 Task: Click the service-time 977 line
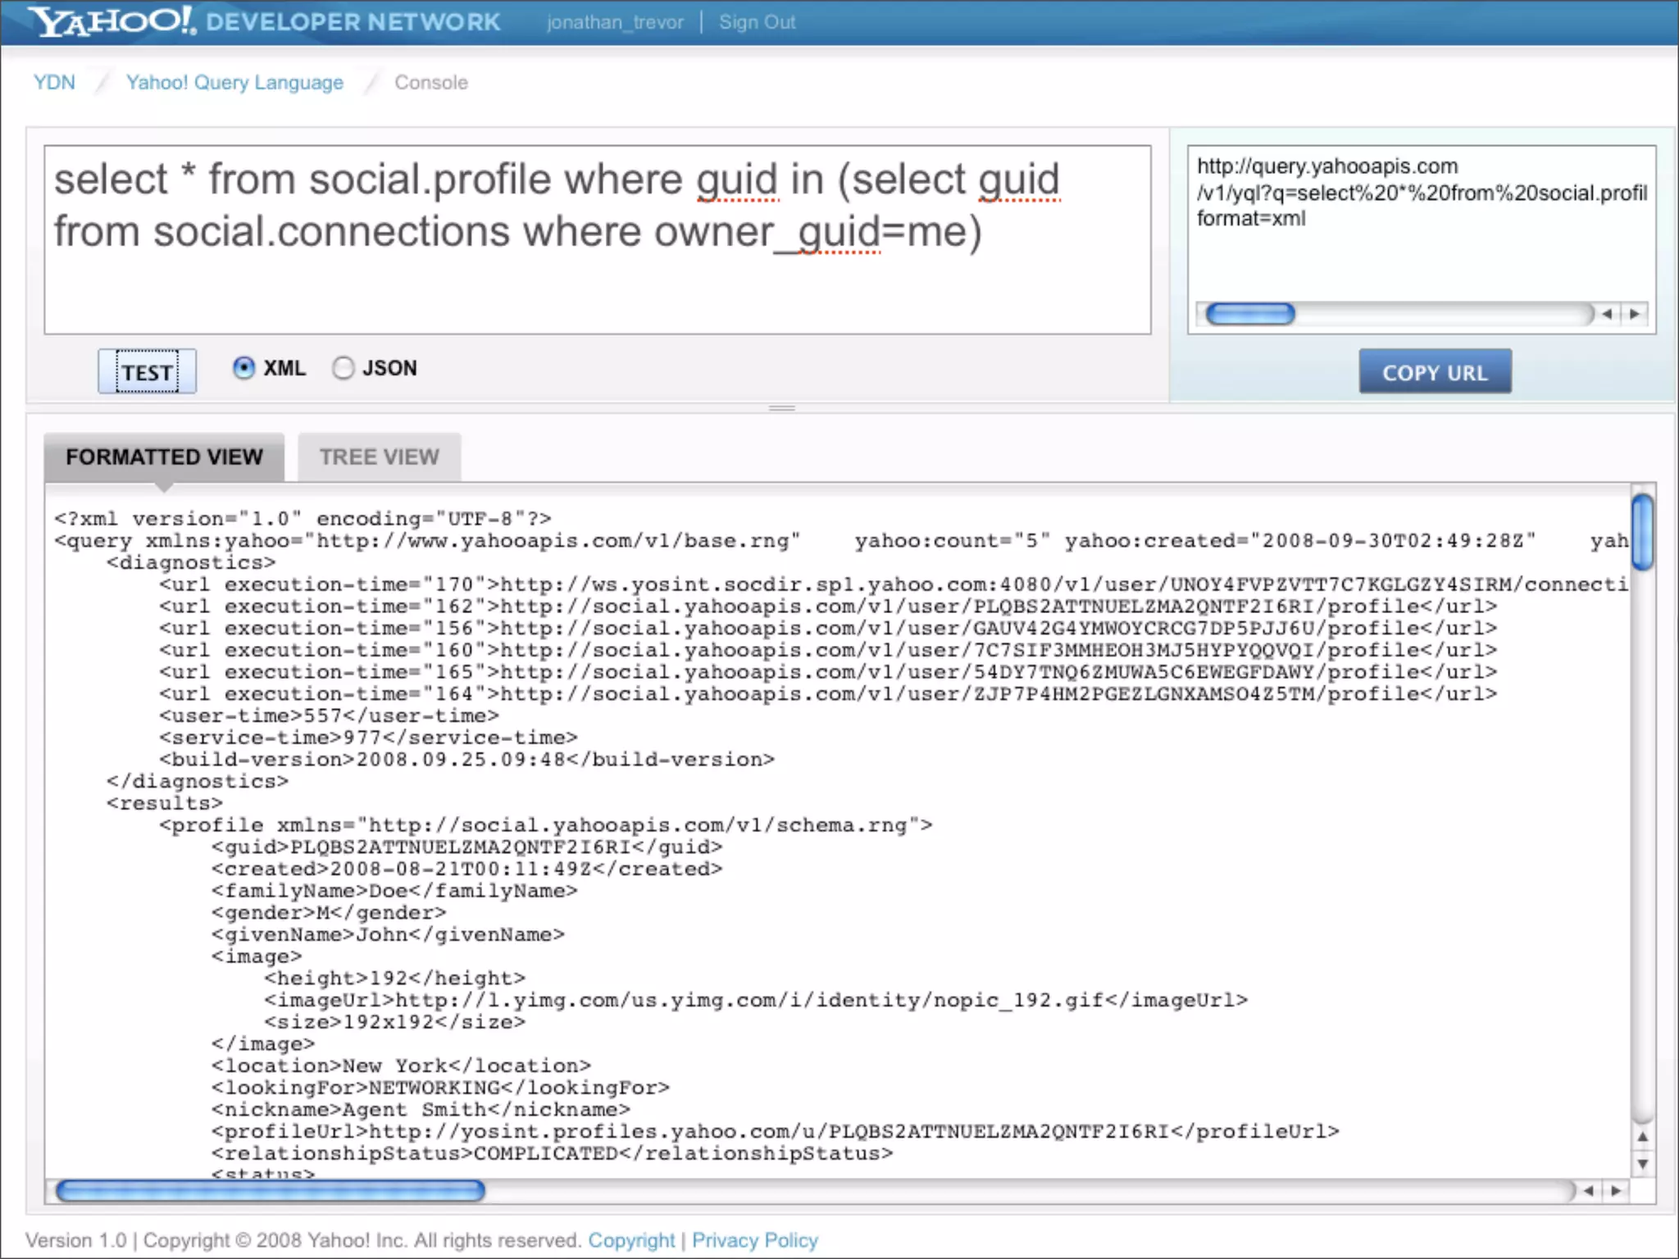point(368,738)
